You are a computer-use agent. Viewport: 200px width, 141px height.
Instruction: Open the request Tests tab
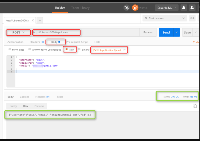97,42
